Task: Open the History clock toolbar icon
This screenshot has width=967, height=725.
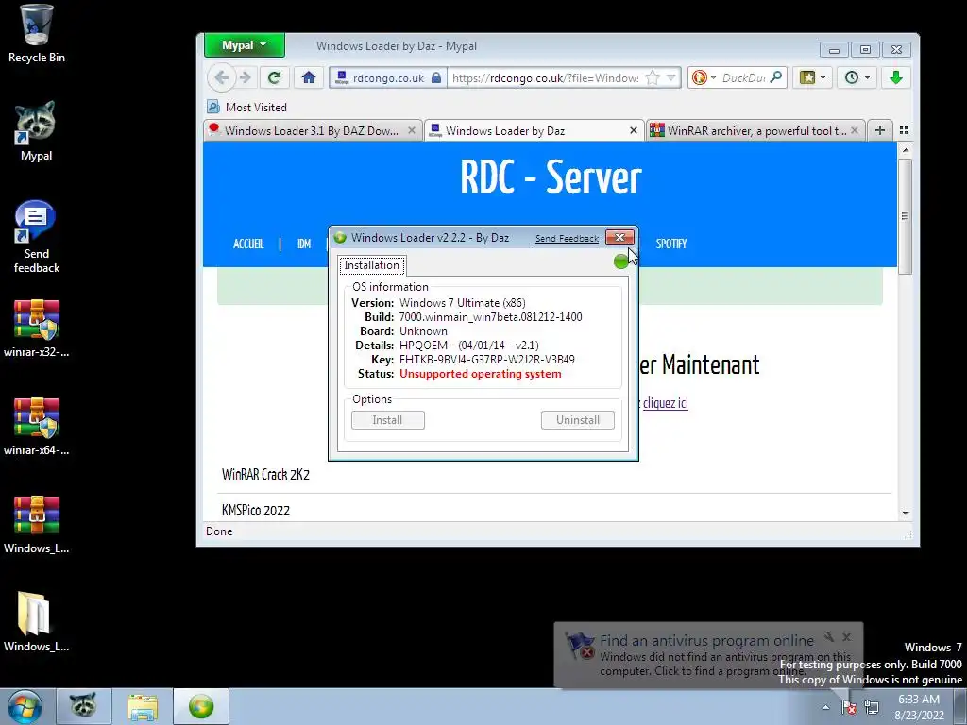Action: tap(857, 77)
